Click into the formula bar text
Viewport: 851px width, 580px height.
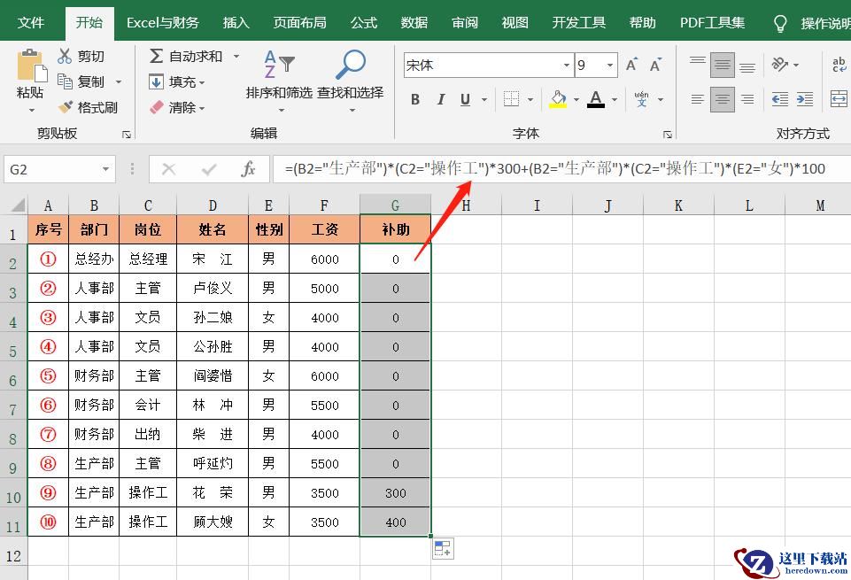(554, 169)
